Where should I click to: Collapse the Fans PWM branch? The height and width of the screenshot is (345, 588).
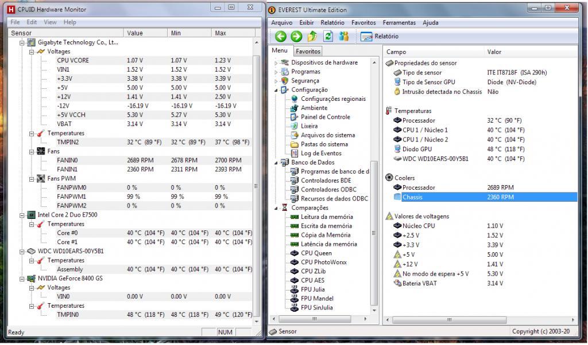(32, 179)
